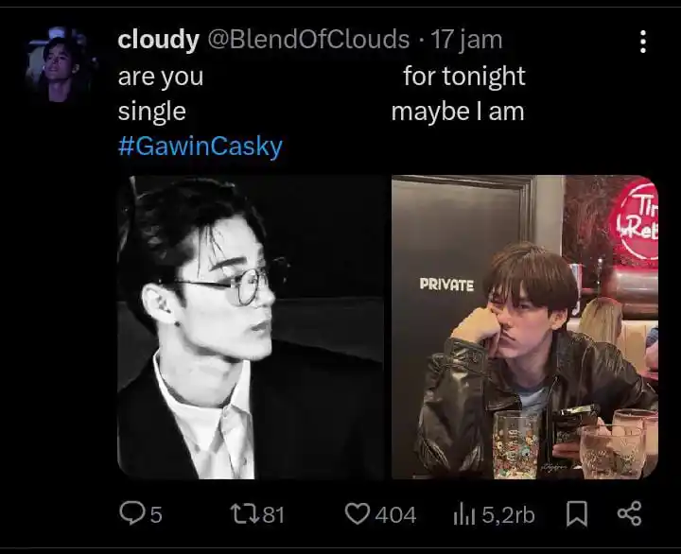Click the retweet count 81

[273, 514]
